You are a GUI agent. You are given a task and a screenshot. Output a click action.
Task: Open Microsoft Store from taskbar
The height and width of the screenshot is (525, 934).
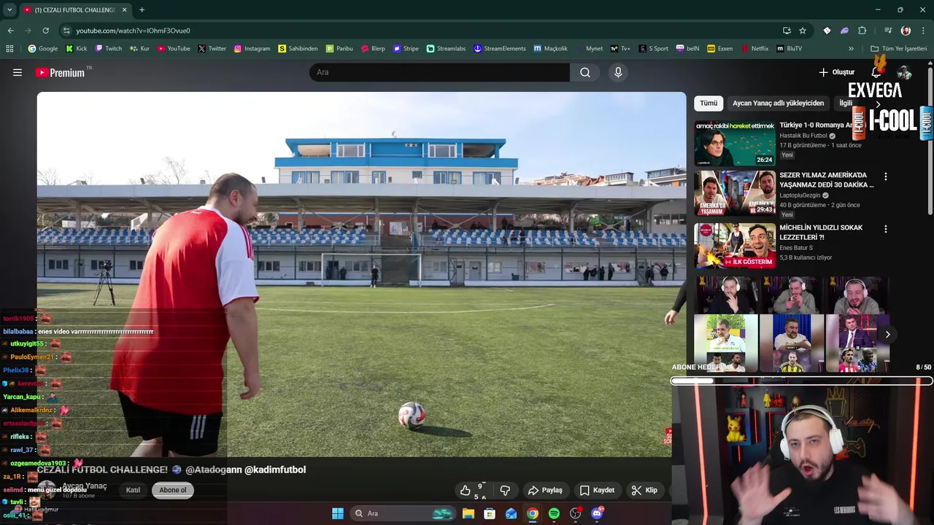point(490,513)
